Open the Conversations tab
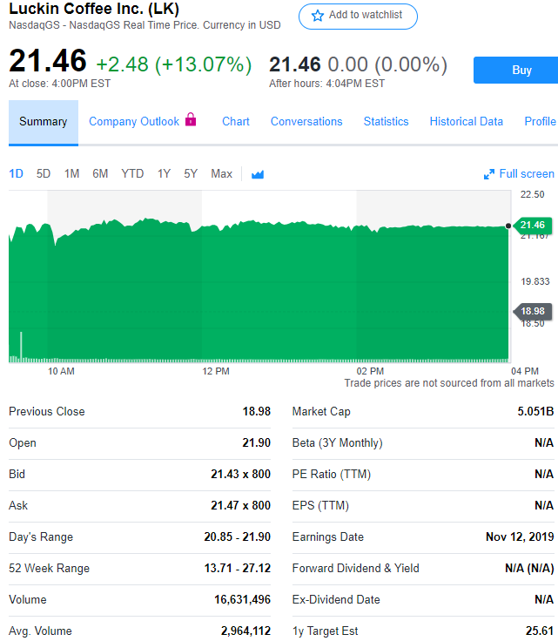The width and height of the screenshot is (558, 641). pos(306,121)
